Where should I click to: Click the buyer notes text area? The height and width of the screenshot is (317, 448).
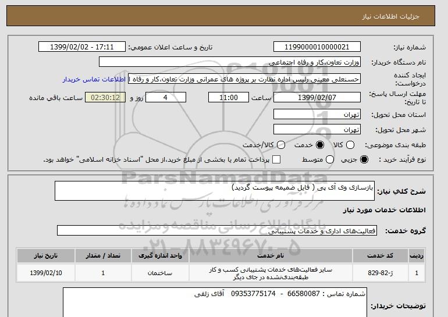(x=215, y=302)
